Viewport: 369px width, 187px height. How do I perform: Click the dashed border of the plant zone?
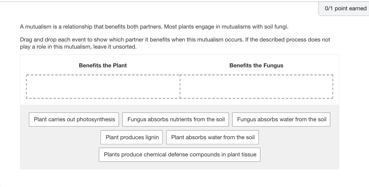coord(103,75)
